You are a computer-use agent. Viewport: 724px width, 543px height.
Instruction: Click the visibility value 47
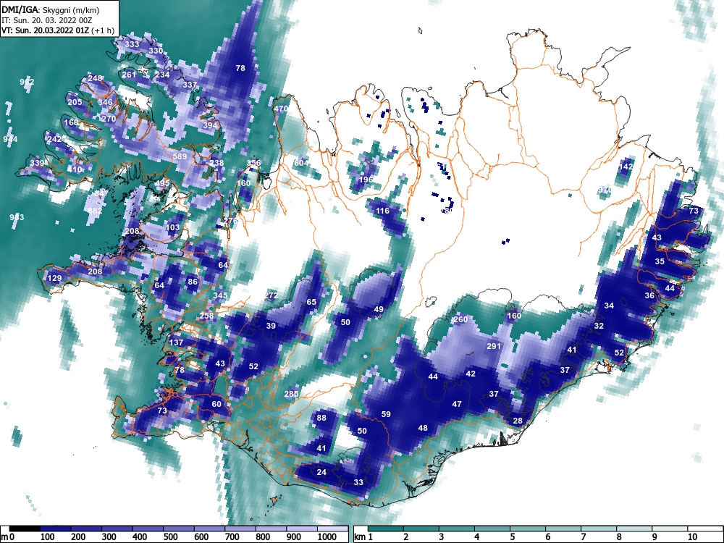click(457, 404)
